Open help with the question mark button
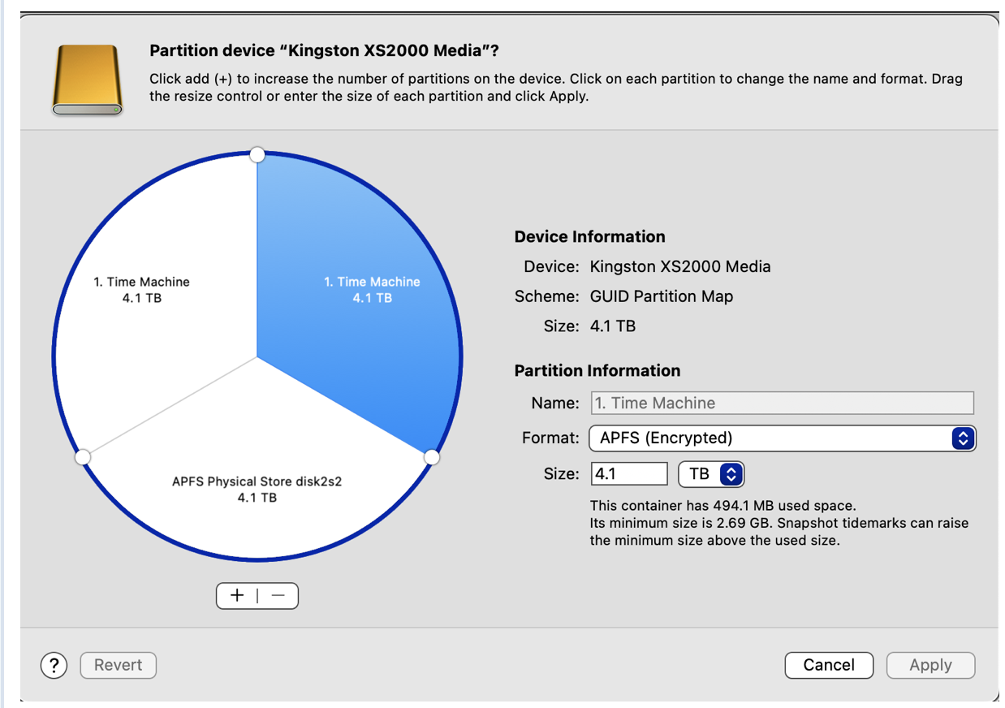1005x708 pixels. pyautogui.click(x=54, y=665)
